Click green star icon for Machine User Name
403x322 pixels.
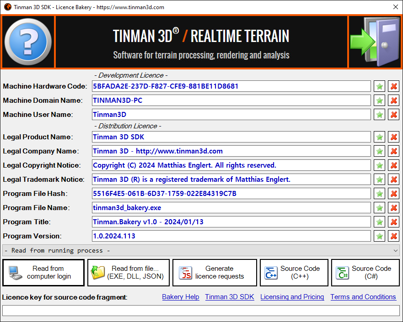click(379, 115)
